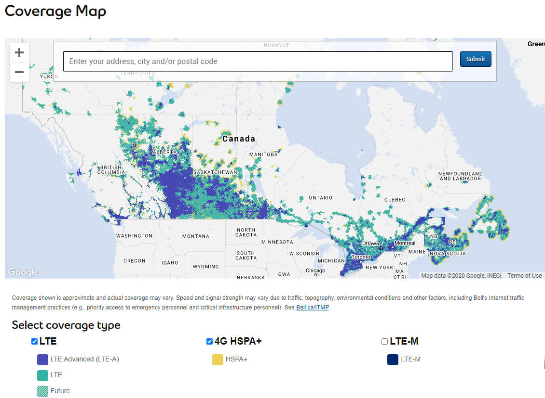
Task: Click the Montreal city marker
Action: pos(393,247)
